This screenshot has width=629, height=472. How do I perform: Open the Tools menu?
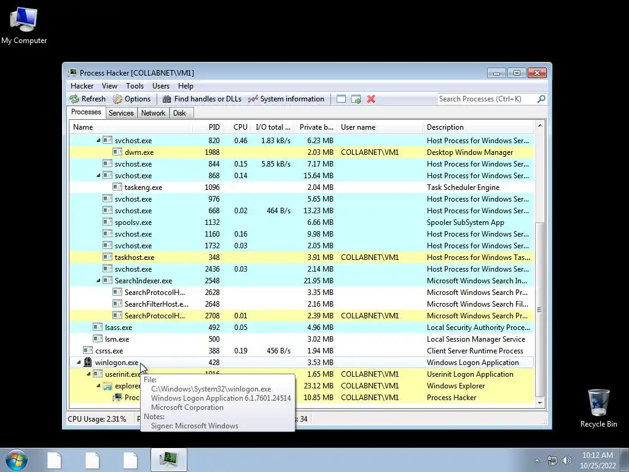(135, 86)
